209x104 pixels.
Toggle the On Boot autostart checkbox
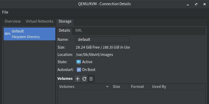[x=79, y=70]
